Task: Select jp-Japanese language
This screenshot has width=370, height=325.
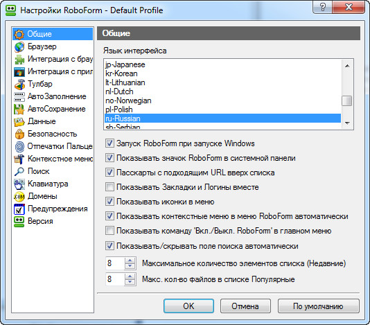Action: [222, 64]
